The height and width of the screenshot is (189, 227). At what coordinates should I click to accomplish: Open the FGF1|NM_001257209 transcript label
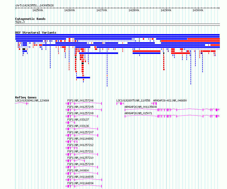(x=80, y=164)
